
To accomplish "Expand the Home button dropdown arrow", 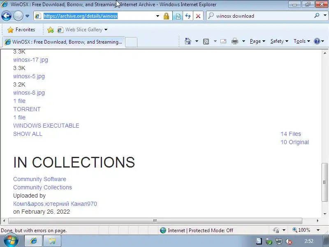I will (x=197, y=41).
